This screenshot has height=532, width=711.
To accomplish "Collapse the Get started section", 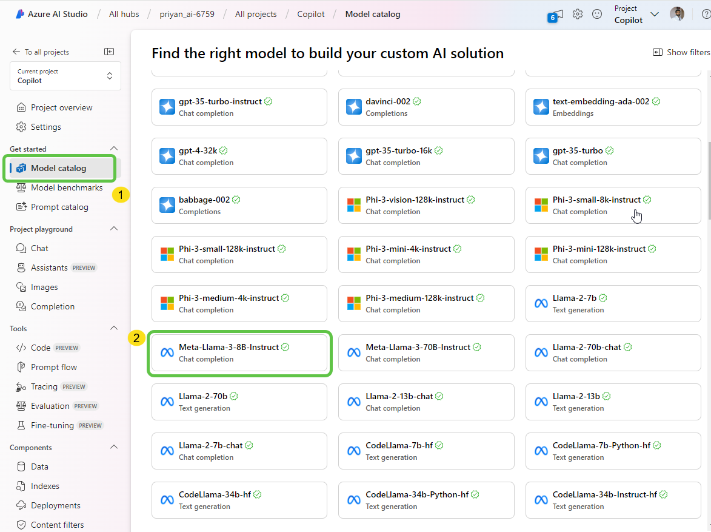I will click(113, 149).
